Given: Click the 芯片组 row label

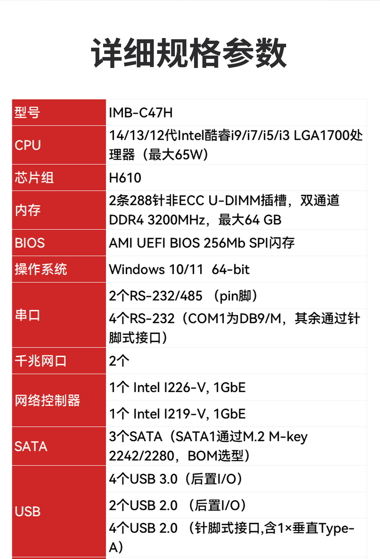Looking at the screenshot, I should coord(34,178).
